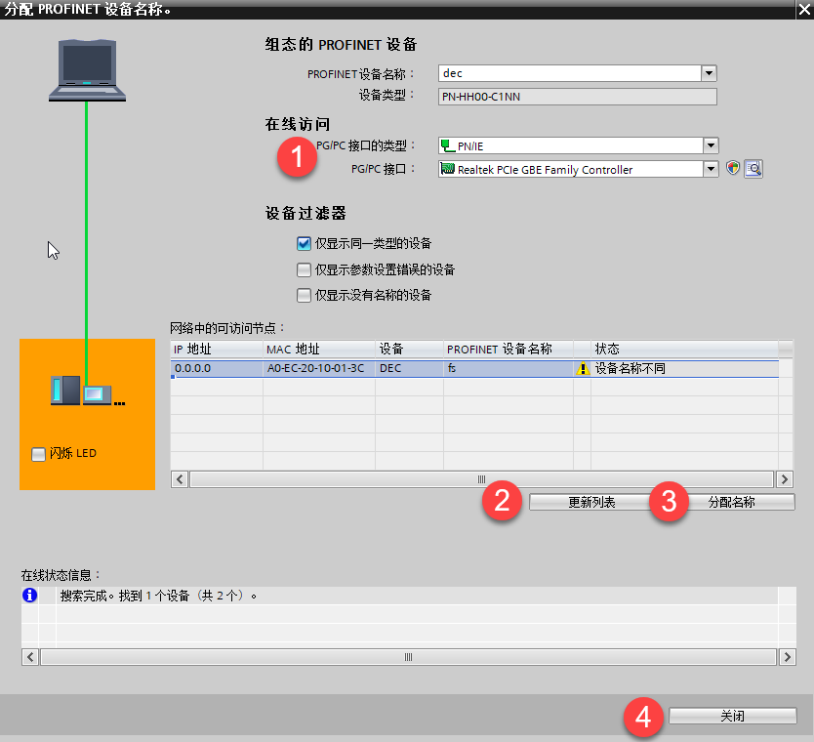Viewport: 814px width, 742px height.
Task: Select the IP address cell 0.0.0.0
Action: click(217, 369)
